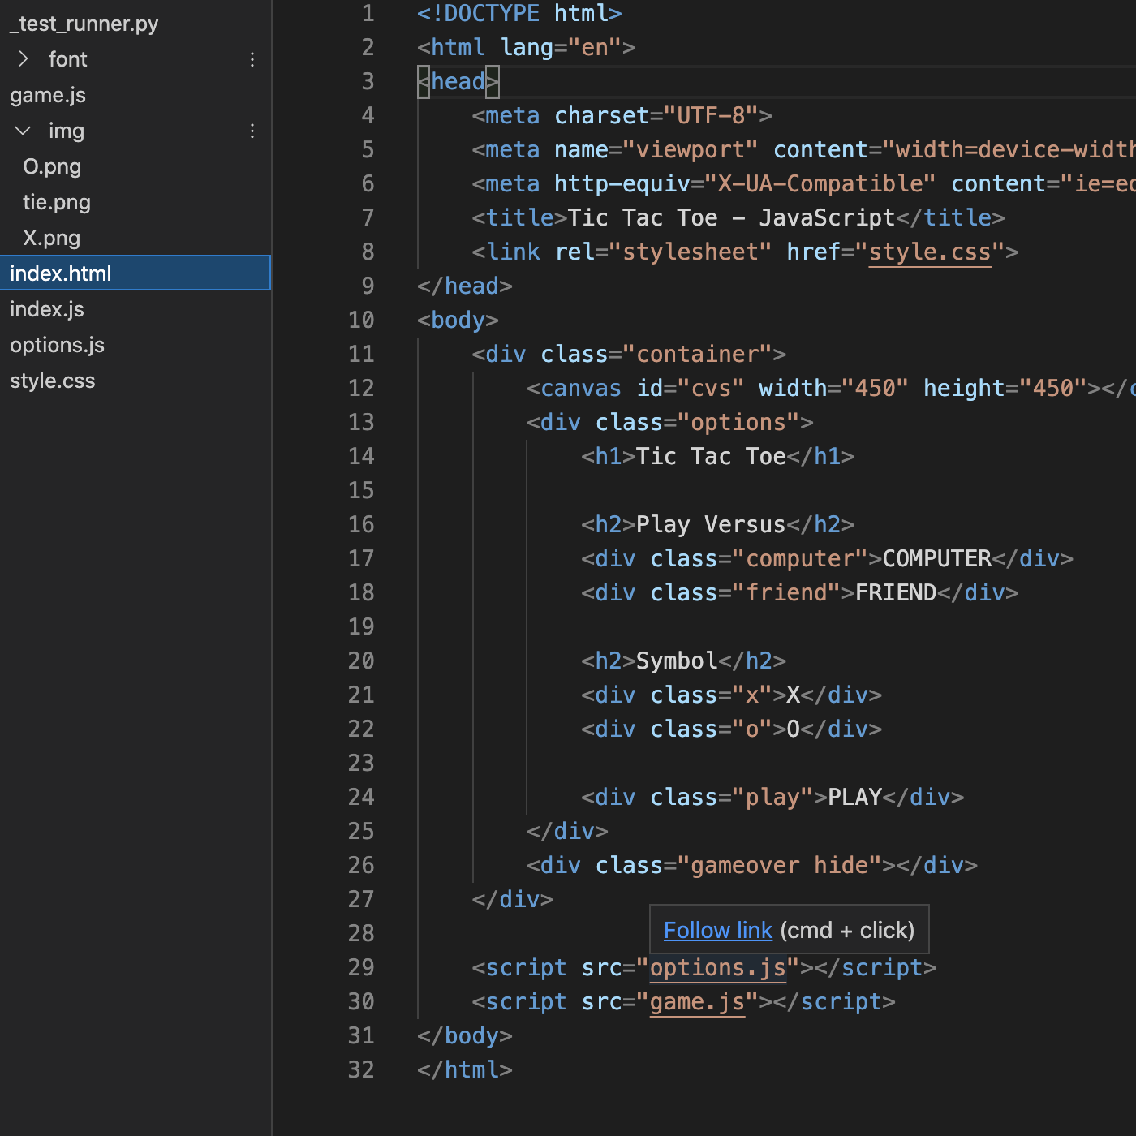Expand the font folder chevron
The image size is (1136, 1136).
[24, 59]
